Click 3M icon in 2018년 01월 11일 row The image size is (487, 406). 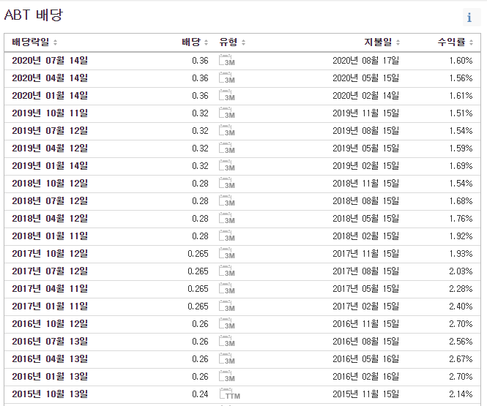227,236
